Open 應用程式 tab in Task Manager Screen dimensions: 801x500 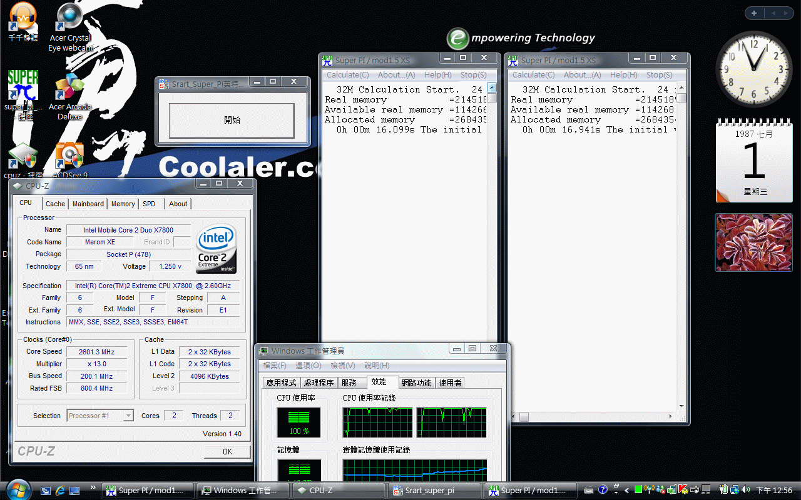[282, 382]
